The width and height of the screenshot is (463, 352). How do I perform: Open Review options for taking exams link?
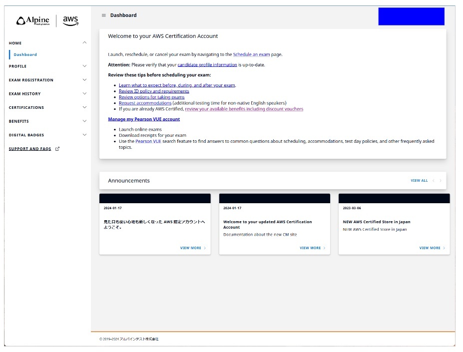click(x=151, y=97)
